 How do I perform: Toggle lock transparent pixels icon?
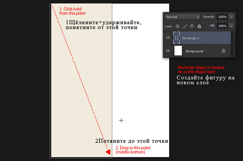point(178,26)
